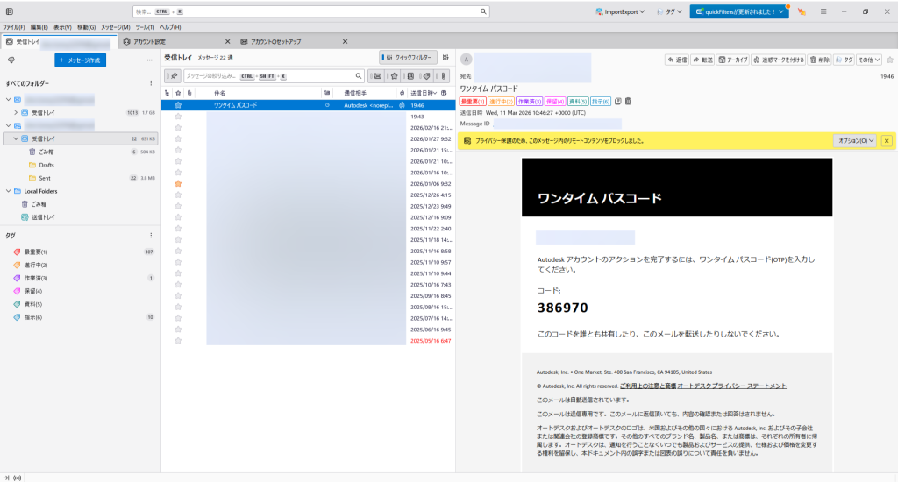The image size is (898, 482).
Task: Toggle the Quick Filter (クイックフィルター) bar
Action: (x=409, y=57)
